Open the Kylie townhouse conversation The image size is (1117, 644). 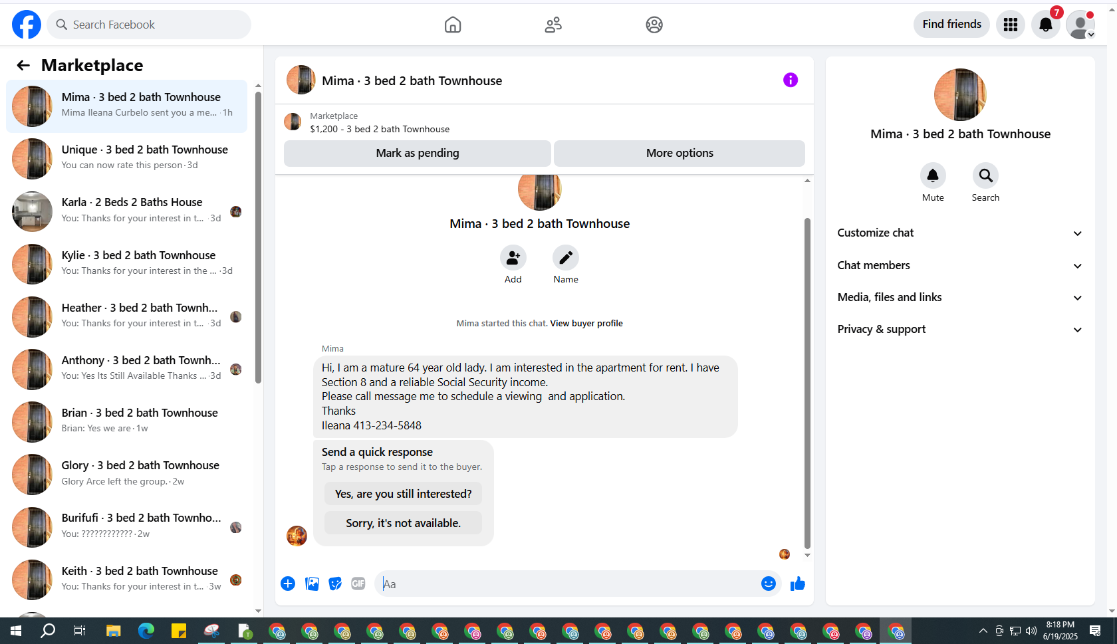click(x=126, y=264)
